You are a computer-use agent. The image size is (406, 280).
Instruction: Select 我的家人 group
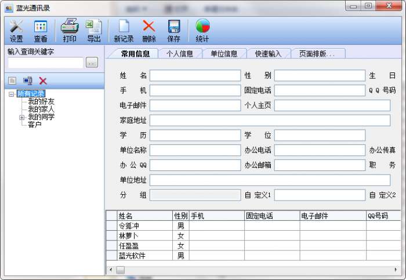coord(41,109)
